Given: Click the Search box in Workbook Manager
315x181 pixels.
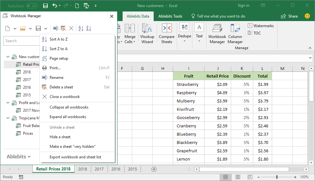Looking at the screenshot, I should tap(21, 41).
